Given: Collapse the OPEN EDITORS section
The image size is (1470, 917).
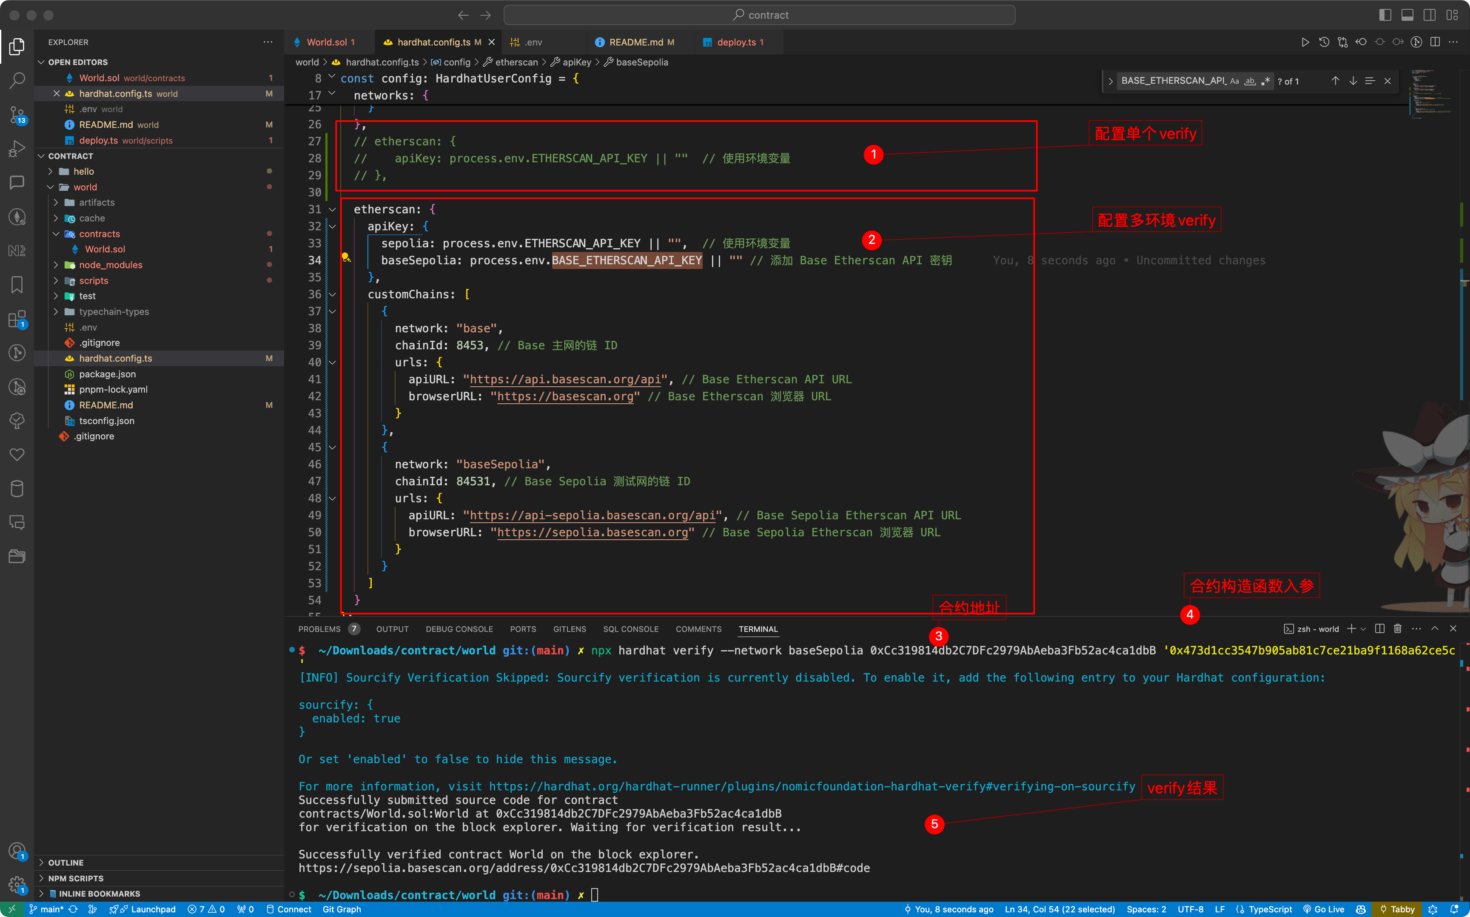Looking at the screenshot, I should click(41, 62).
